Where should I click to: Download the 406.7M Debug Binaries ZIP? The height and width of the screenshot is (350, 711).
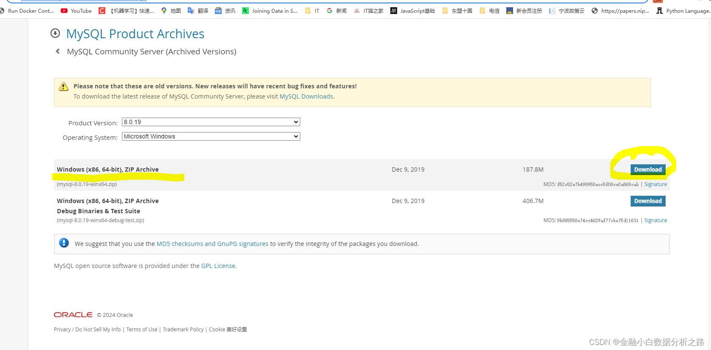(648, 201)
